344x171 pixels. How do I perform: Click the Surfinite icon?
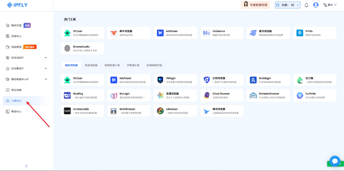coord(300,95)
